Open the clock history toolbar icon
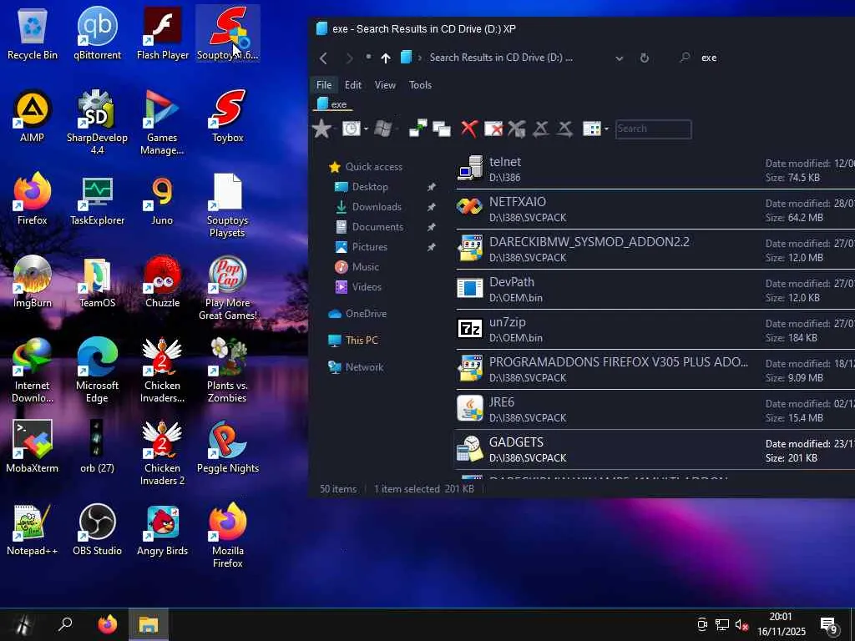The height and width of the screenshot is (641, 855). [x=352, y=129]
